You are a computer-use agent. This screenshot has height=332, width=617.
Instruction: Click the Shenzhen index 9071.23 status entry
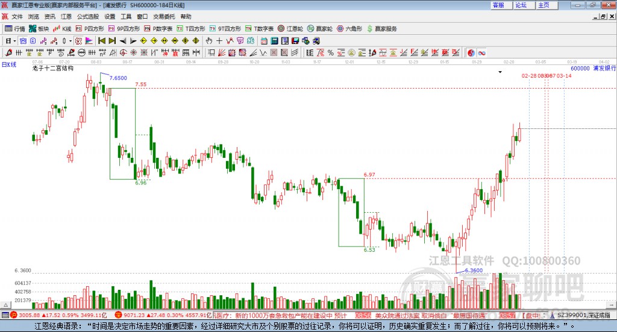163,315
